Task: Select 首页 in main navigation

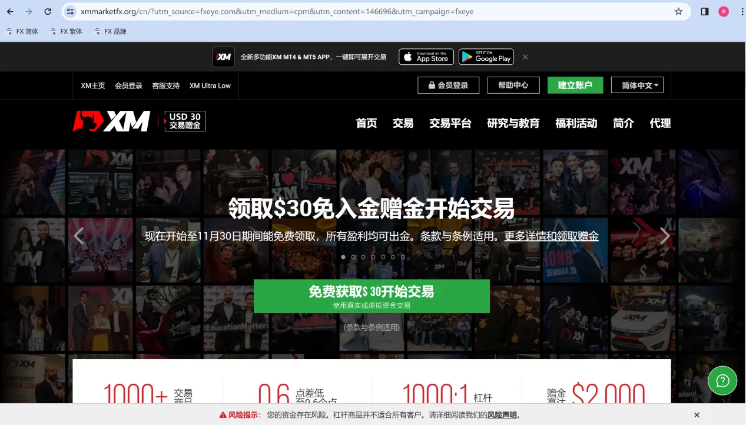Action: point(366,123)
